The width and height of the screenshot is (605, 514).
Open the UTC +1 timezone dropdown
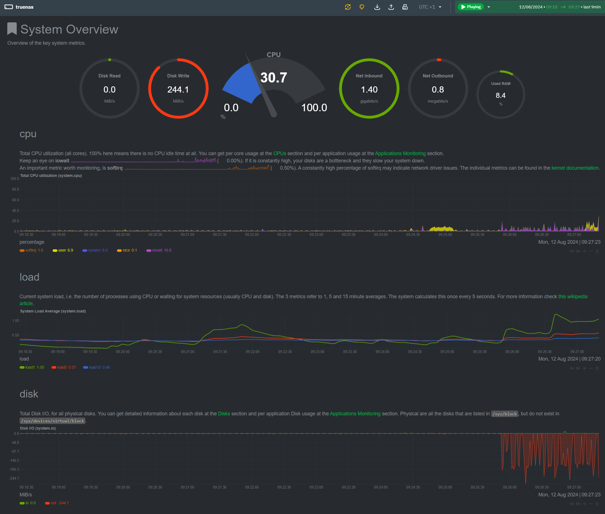click(430, 7)
